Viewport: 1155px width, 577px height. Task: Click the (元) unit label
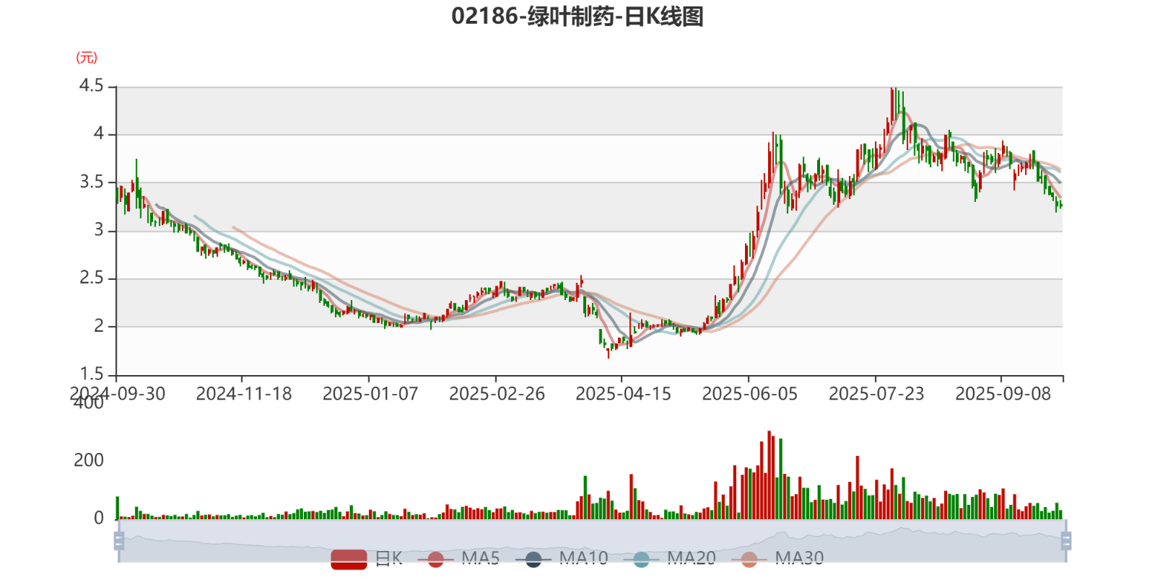coord(87,58)
